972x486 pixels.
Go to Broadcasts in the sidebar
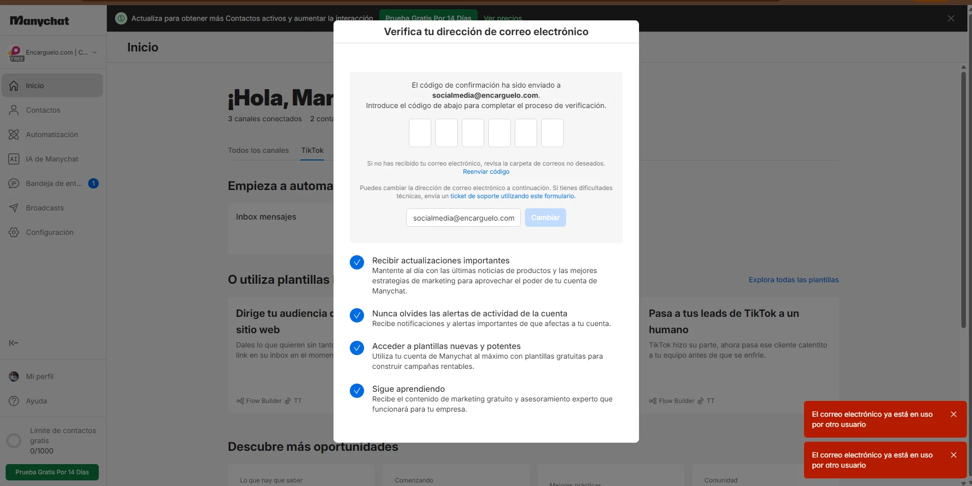click(x=52, y=208)
